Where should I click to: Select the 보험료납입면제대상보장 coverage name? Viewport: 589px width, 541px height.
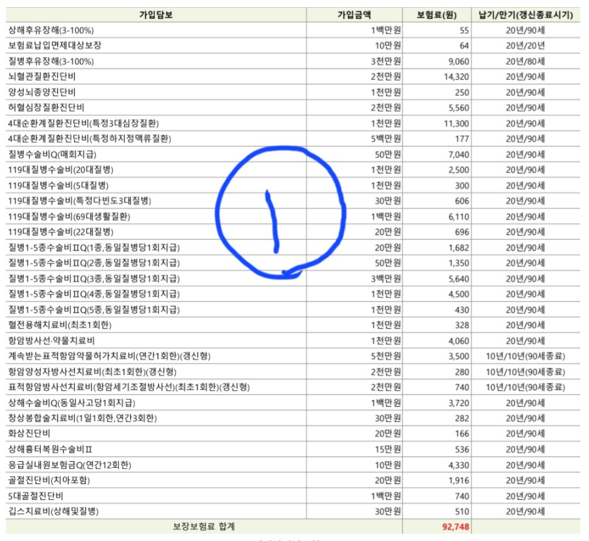point(55,46)
